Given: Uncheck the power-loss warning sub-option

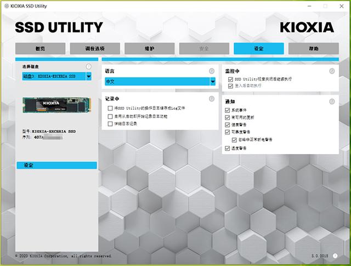Looking at the screenshot, I should (x=234, y=140).
